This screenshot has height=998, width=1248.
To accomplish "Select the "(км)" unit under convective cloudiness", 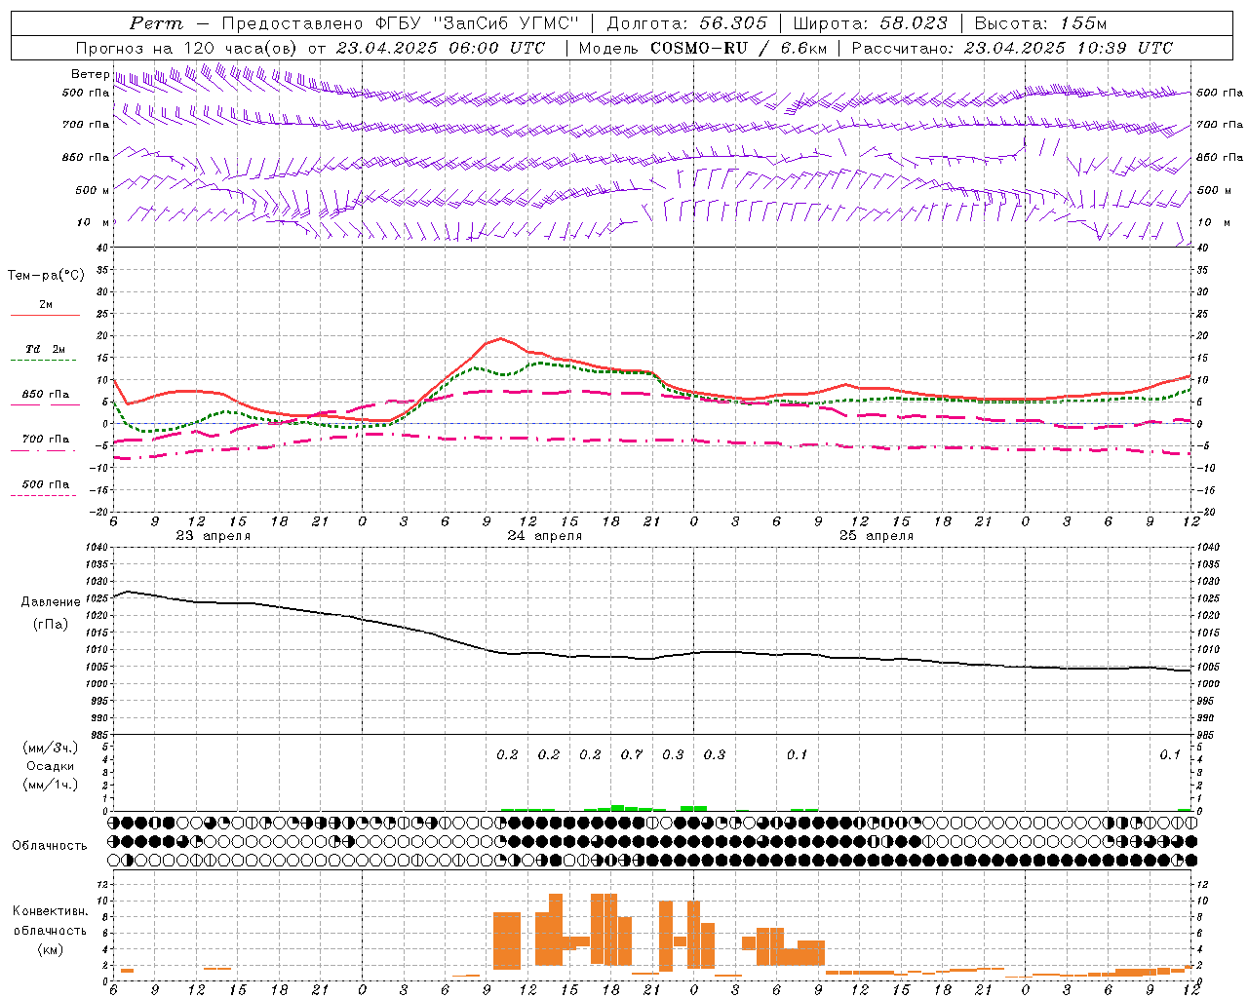I will 50,949.
